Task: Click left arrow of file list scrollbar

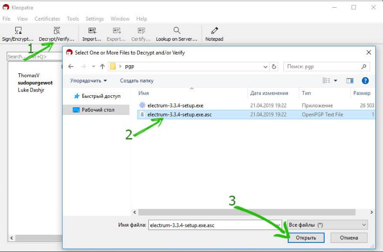Action: [135, 212]
